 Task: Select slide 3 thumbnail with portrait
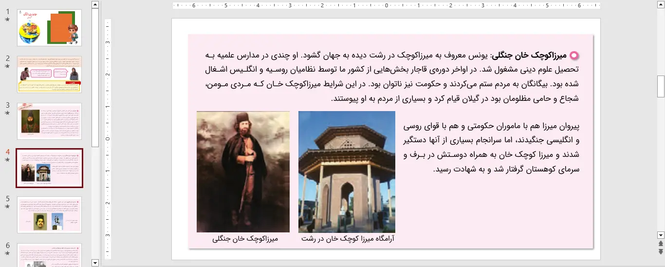(49, 121)
